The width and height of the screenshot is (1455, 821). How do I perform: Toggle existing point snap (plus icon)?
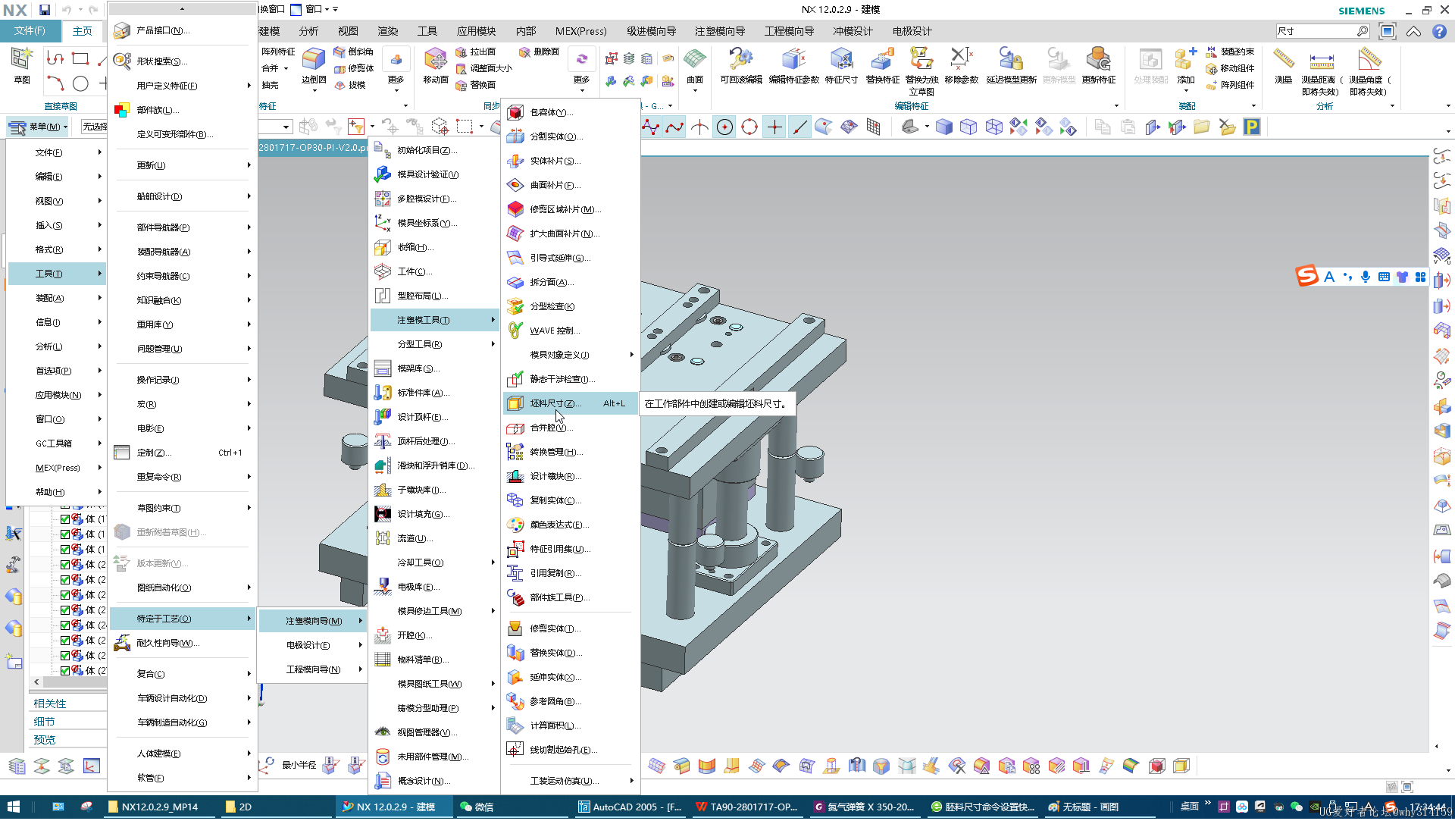(x=774, y=127)
